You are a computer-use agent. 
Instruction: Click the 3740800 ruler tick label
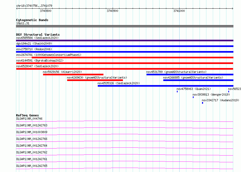45,11
